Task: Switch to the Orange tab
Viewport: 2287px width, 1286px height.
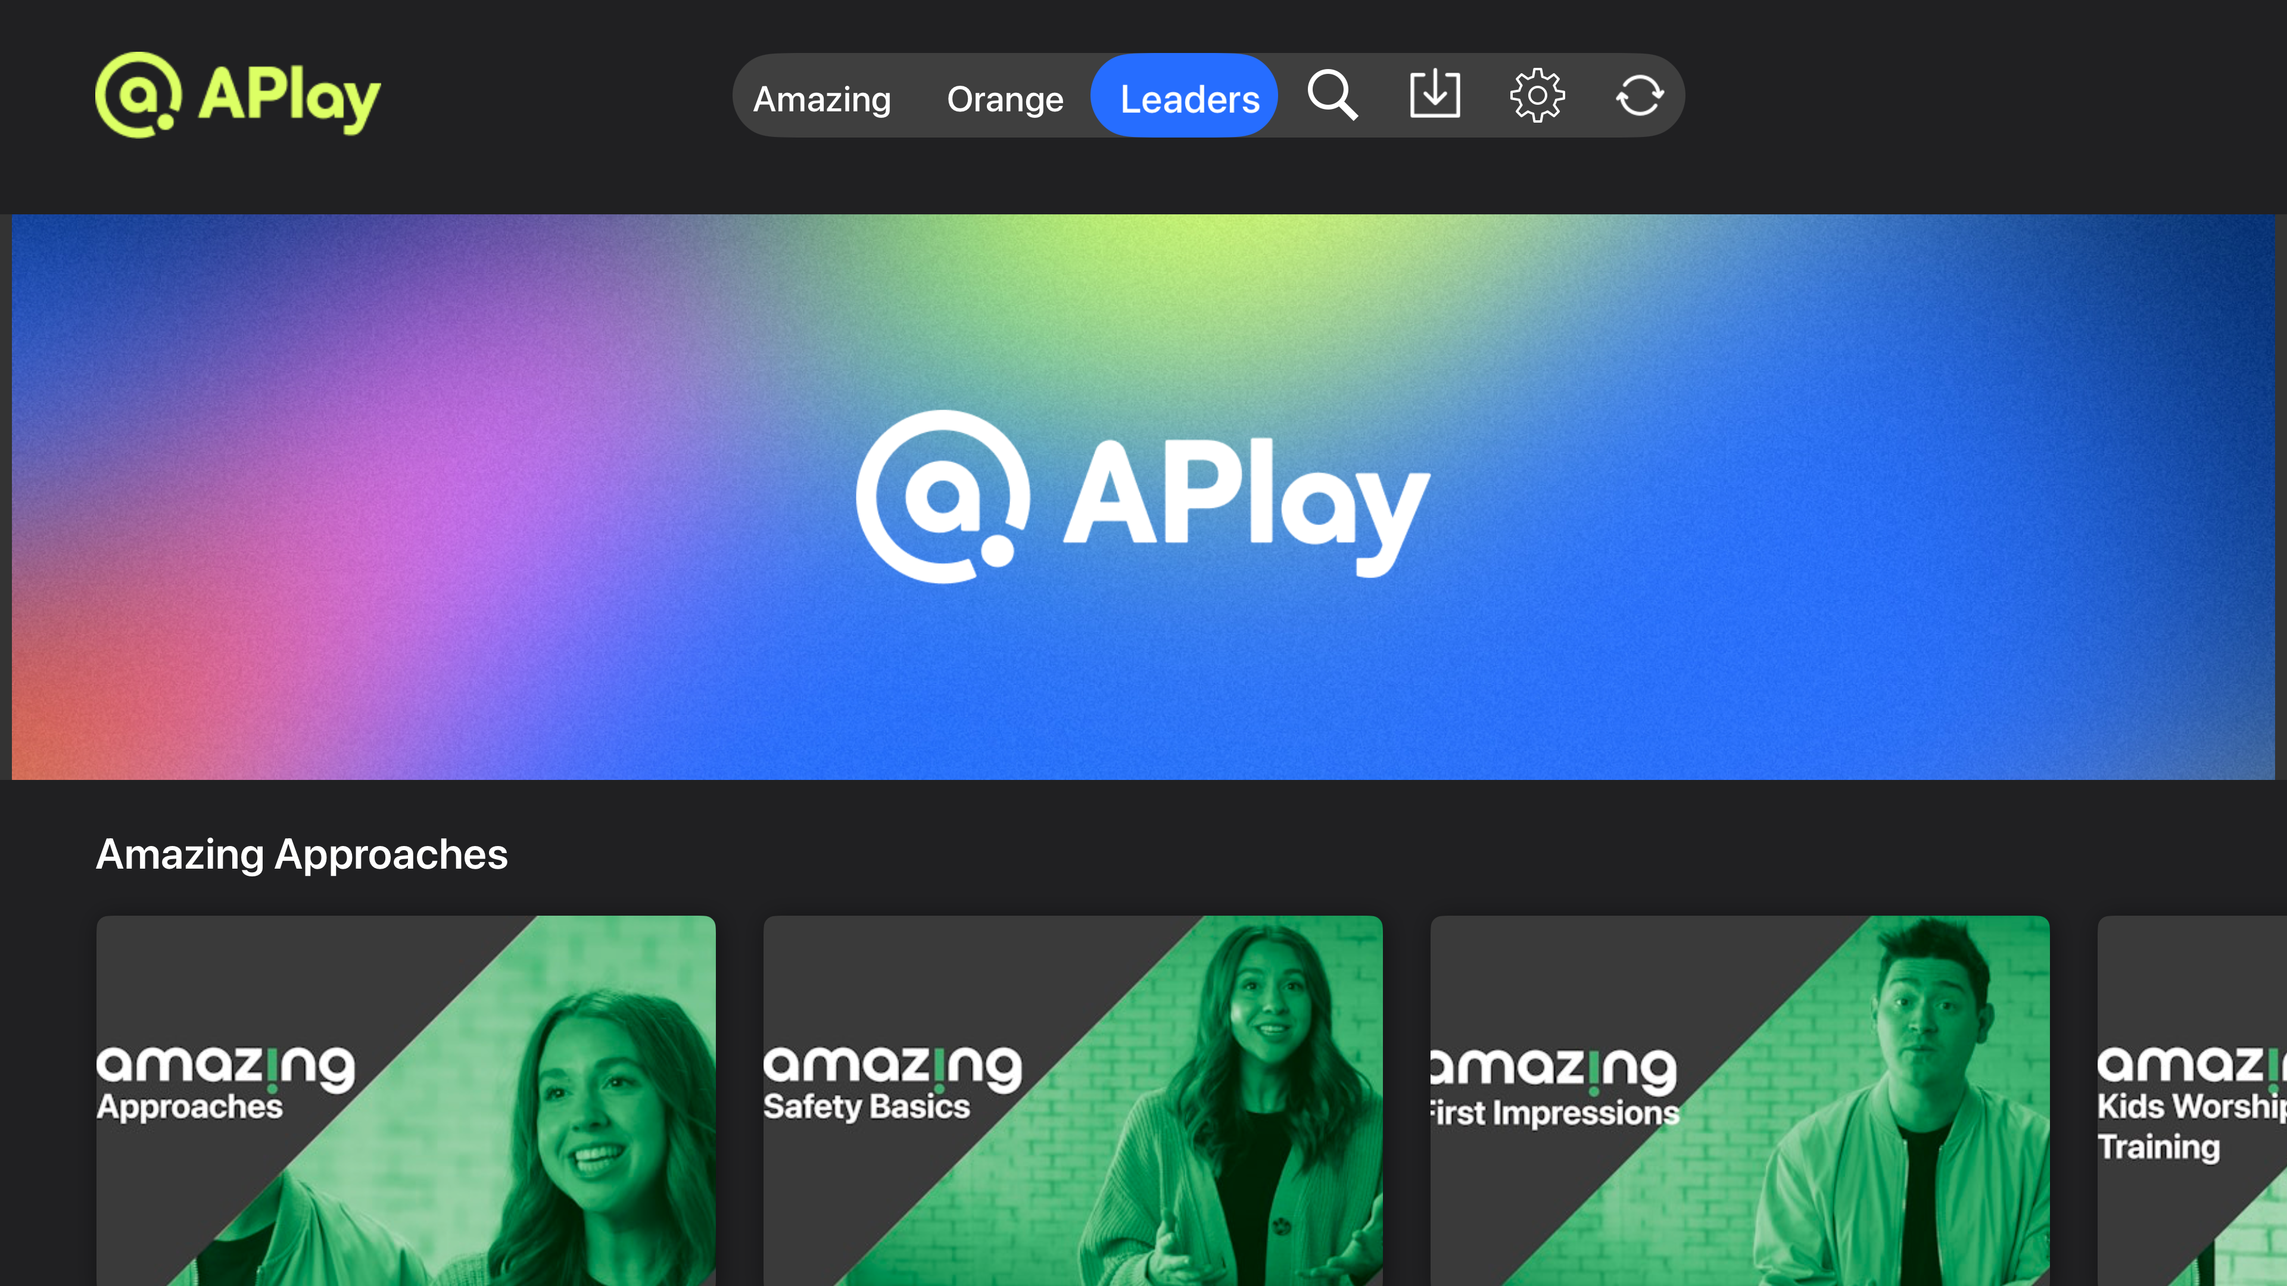Action: 1005,98
